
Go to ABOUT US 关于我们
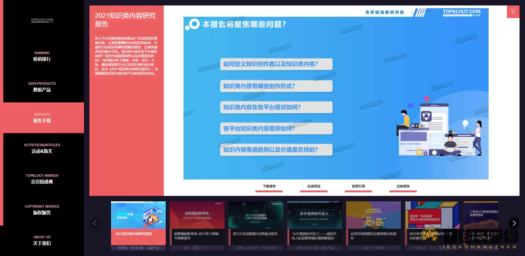(42, 240)
